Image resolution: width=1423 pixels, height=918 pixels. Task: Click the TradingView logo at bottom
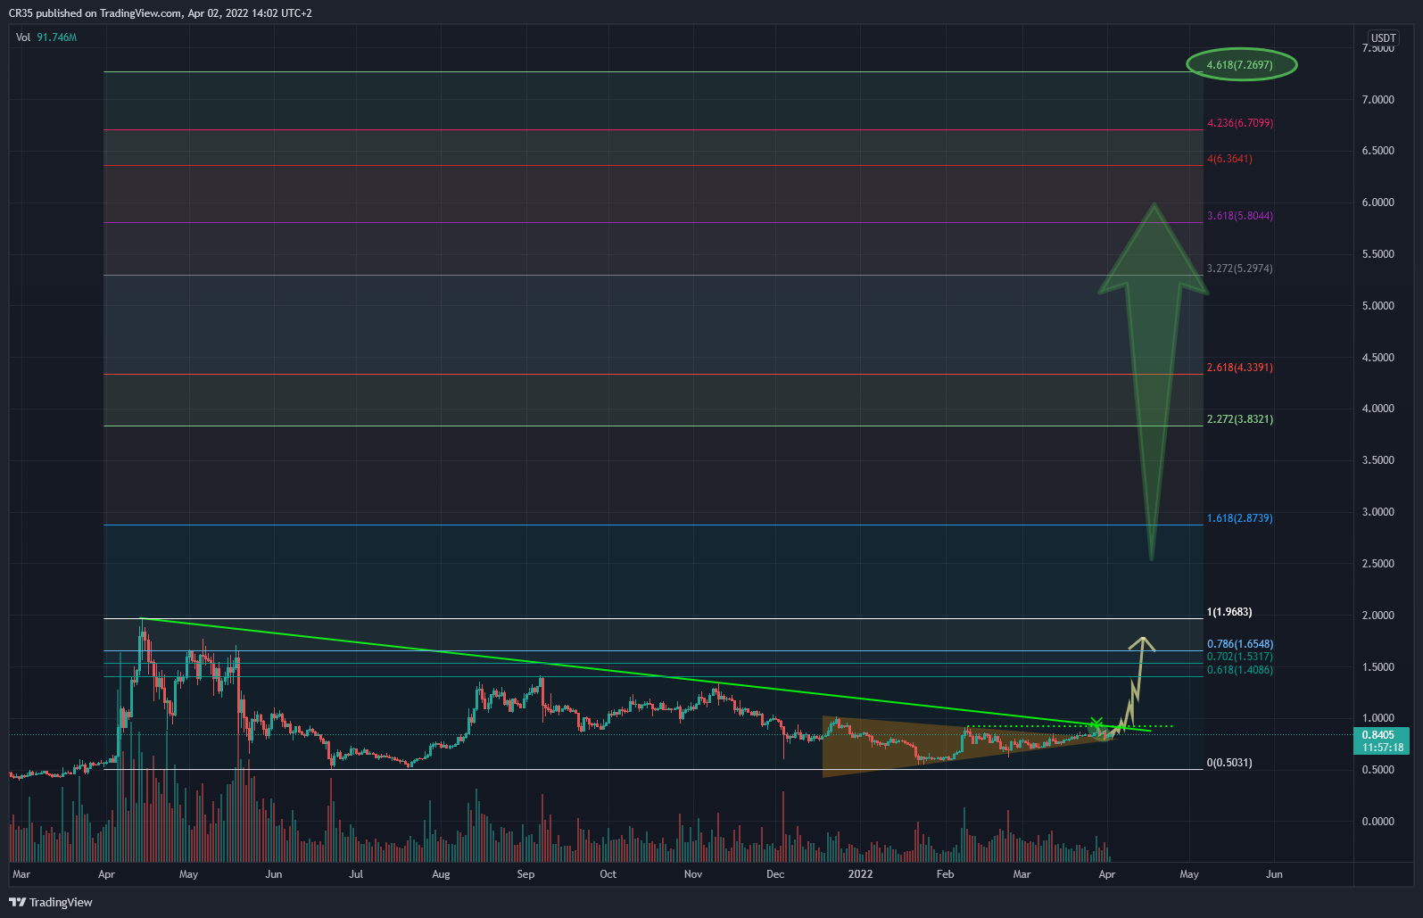point(51,902)
